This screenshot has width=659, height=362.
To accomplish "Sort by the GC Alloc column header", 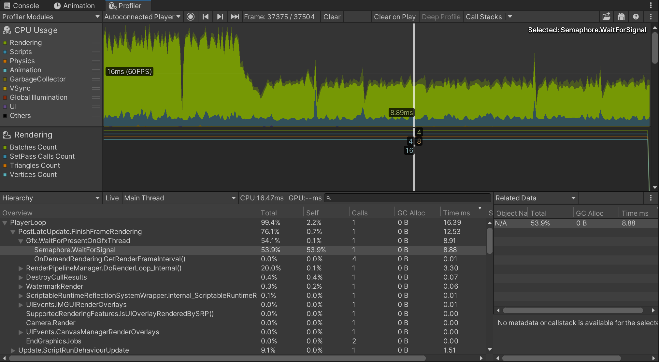I will pos(418,213).
